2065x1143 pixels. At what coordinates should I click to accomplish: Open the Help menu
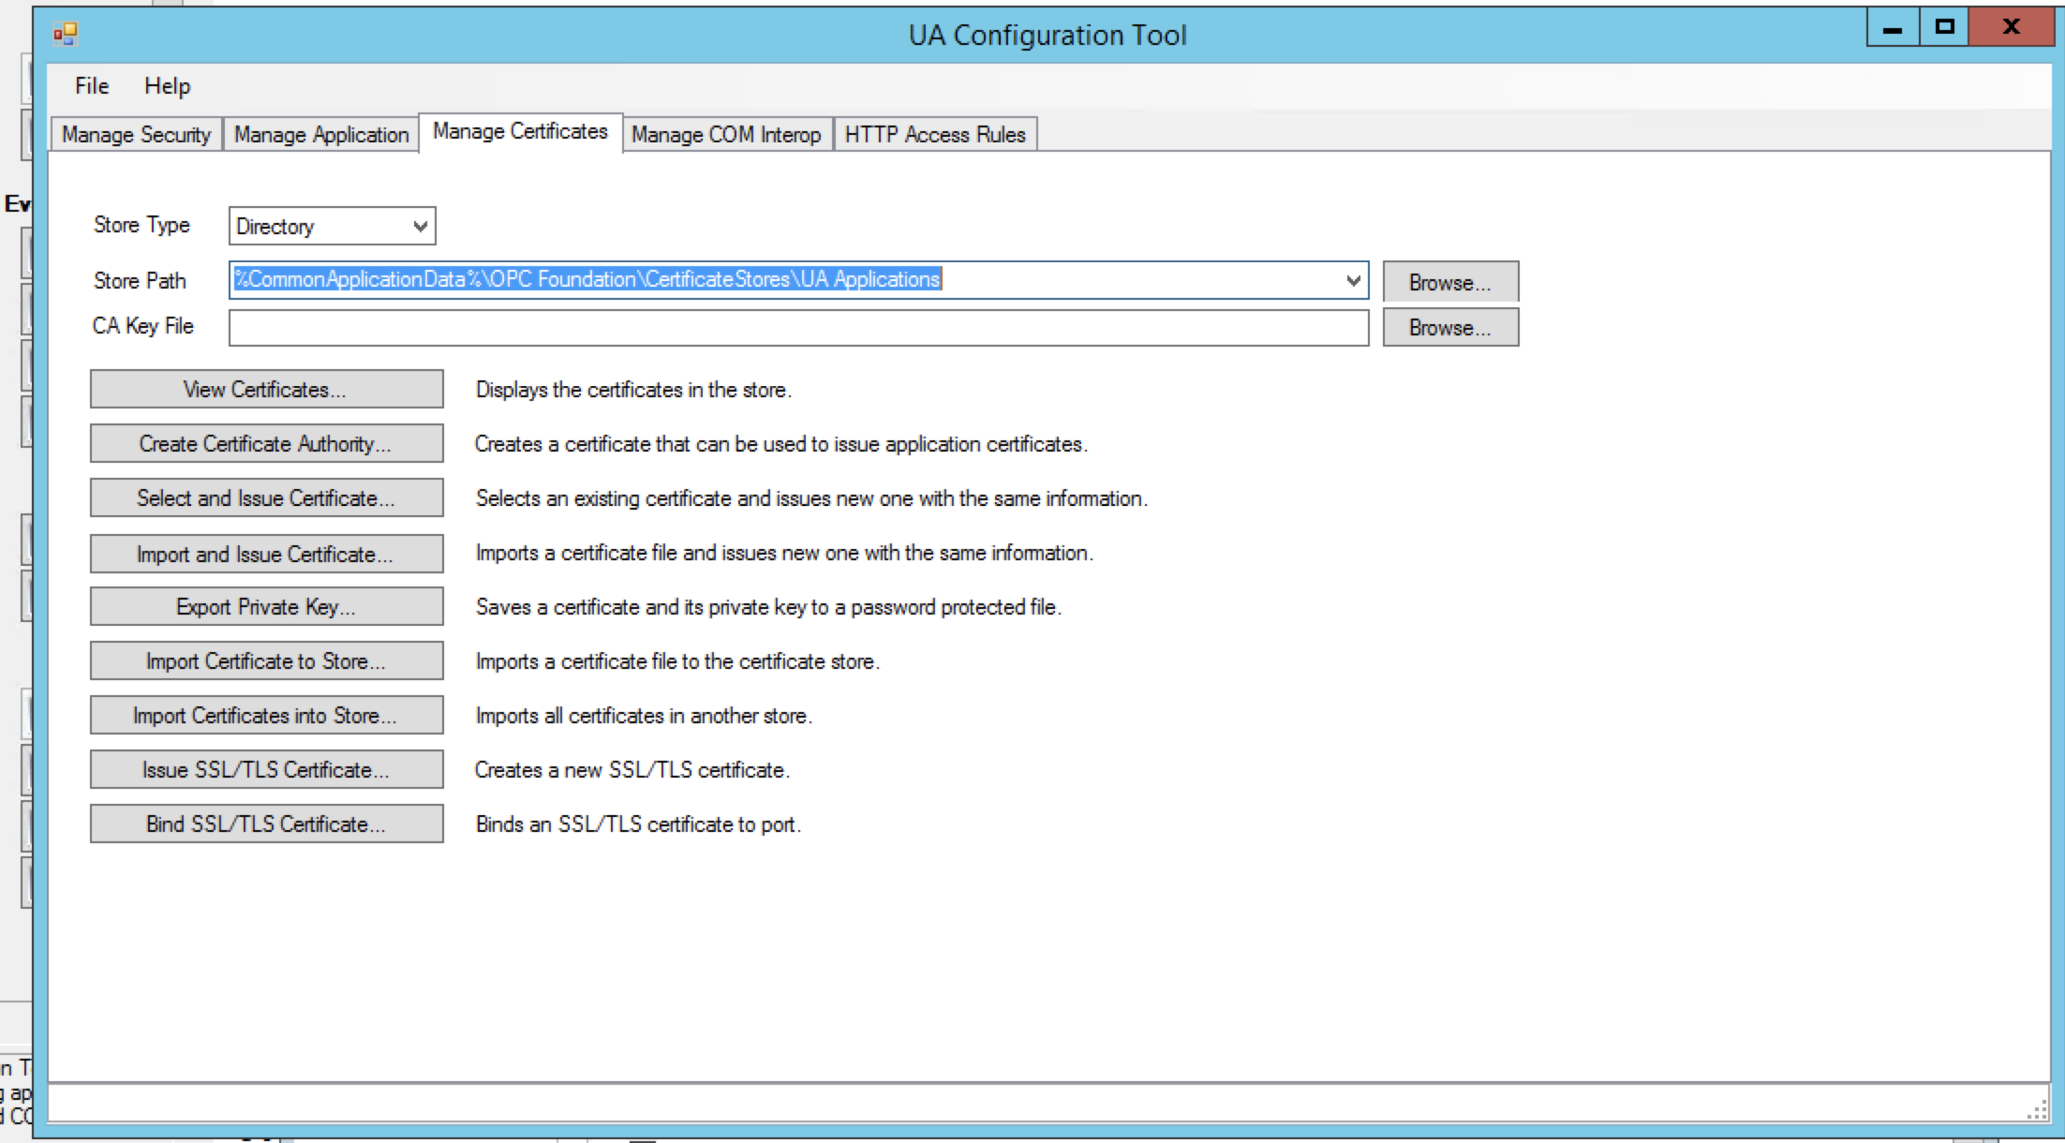tap(167, 85)
